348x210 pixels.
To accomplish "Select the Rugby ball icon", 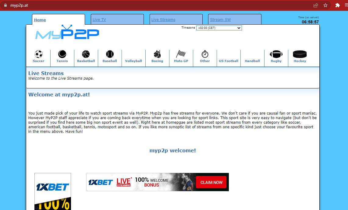I will pos(276,54).
